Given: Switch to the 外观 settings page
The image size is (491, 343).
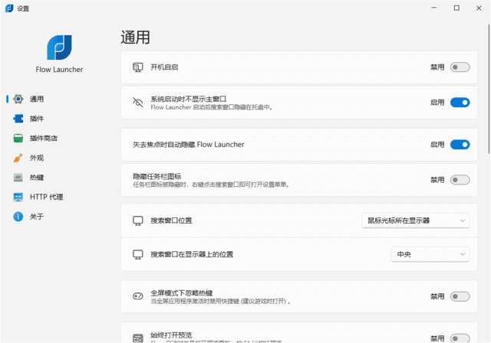Looking at the screenshot, I should [37, 158].
